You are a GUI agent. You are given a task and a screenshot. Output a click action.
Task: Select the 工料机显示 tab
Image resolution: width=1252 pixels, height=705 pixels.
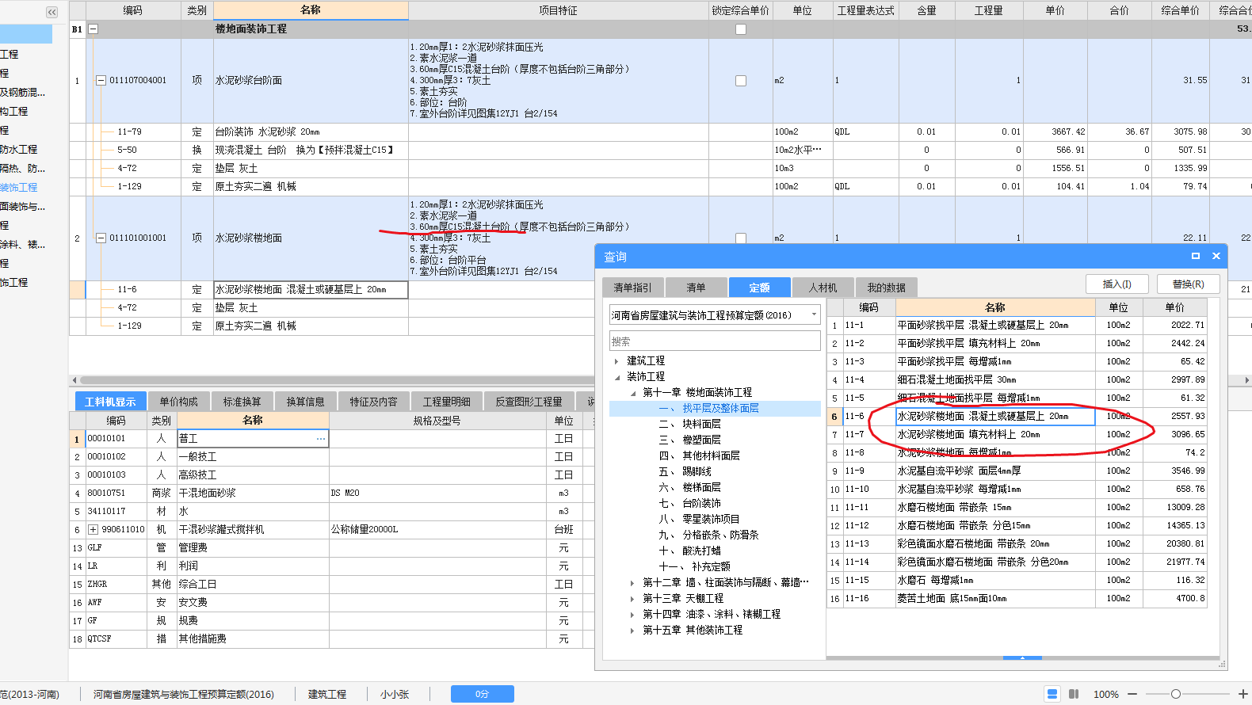coord(110,402)
